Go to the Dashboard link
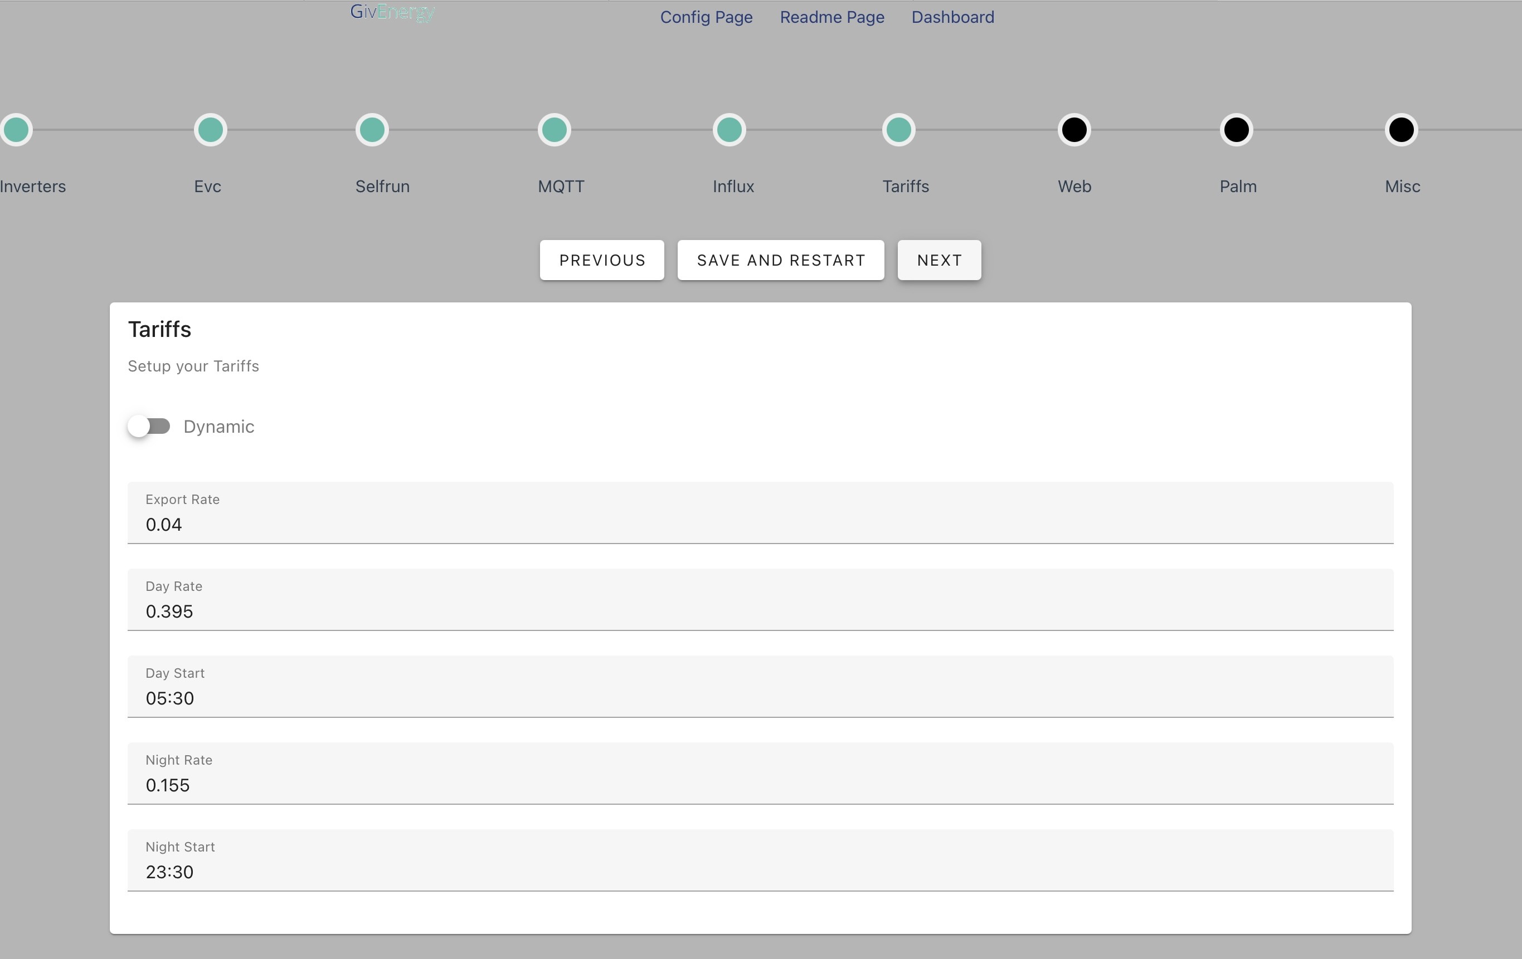The width and height of the screenshot is (1522, 959). click(x=952, y=17)
